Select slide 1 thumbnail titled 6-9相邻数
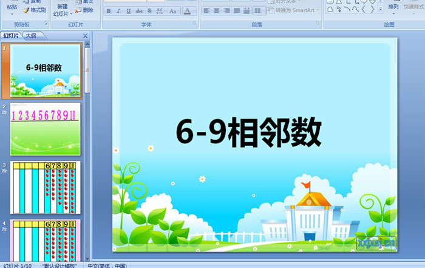Image resolution: width=425 pixels, height=268 pixels. click(46, 70)
